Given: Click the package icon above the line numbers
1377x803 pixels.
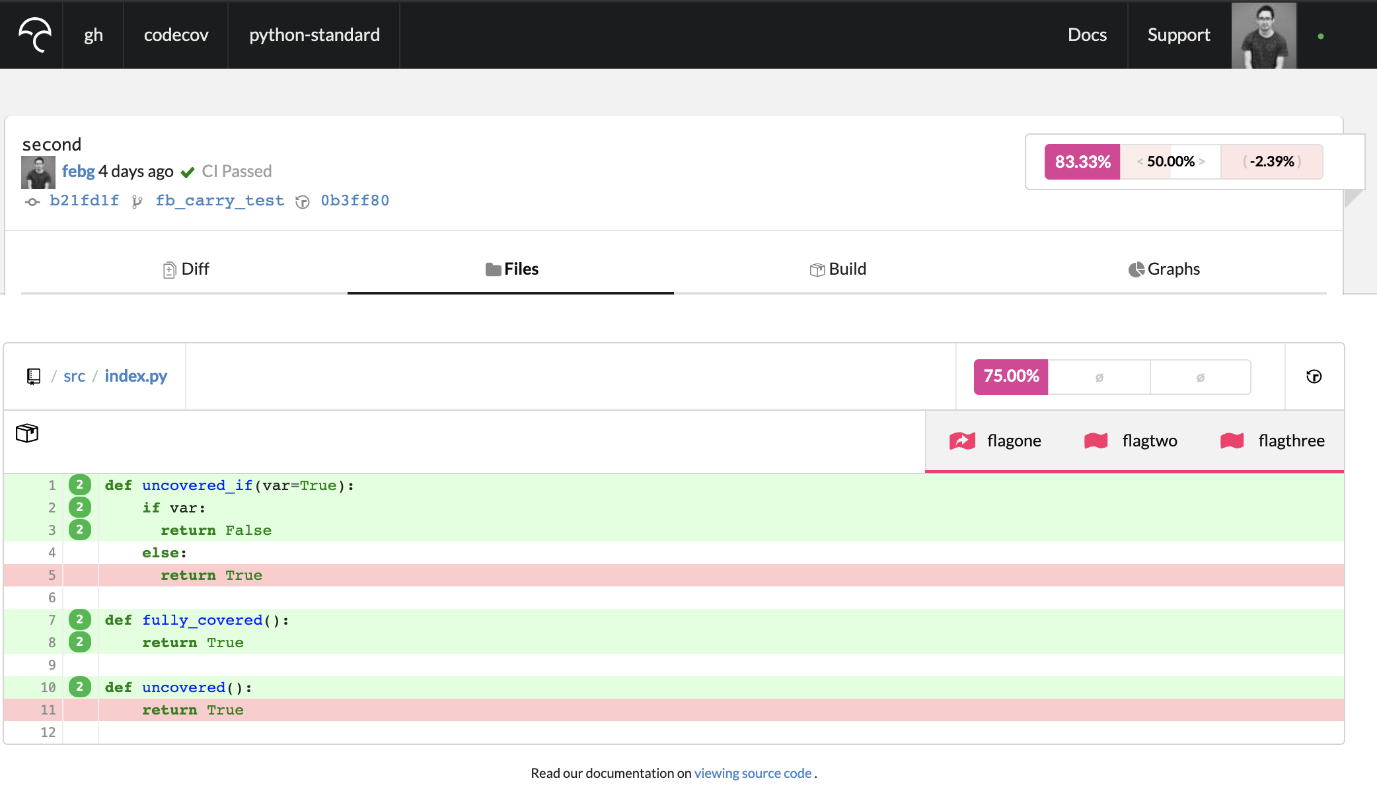Looking at the screenshot, I should (x=27, y=434).
